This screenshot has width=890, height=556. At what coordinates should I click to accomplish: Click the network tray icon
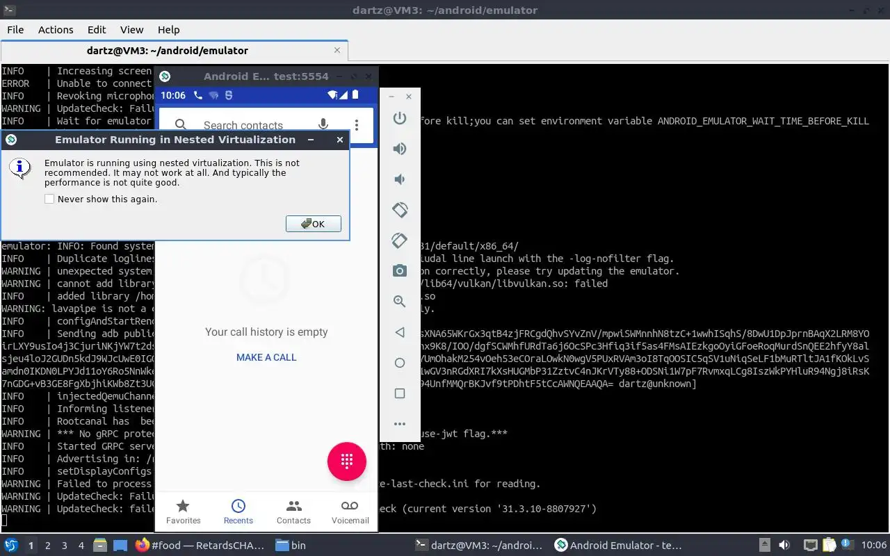810,546
